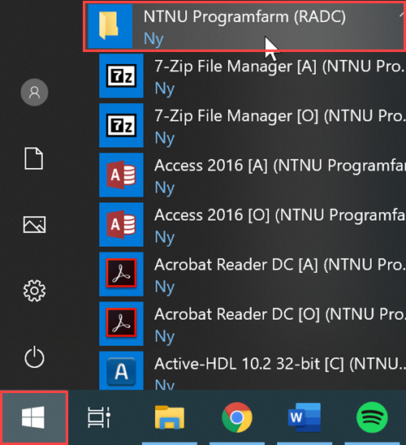Viewport: 406px width, 445px height.
Task: Click the yellow folder icon of NTNU Programfarm
Action: 109,25
